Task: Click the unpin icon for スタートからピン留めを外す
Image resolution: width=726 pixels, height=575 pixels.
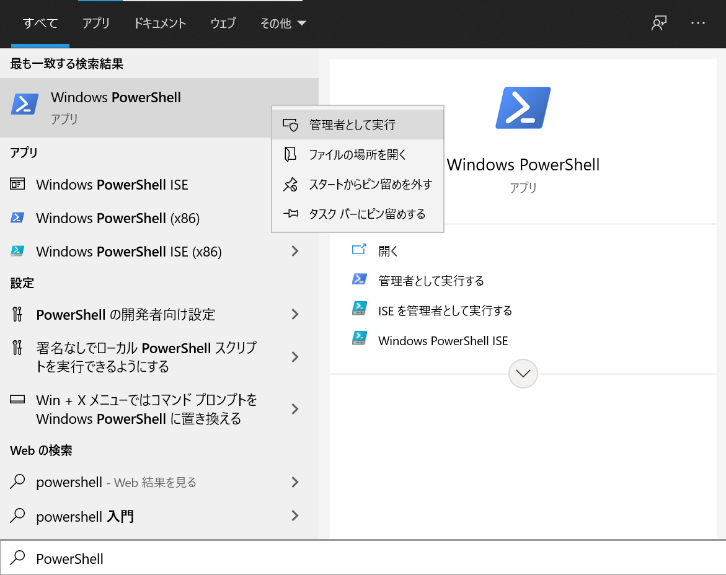Action: (x=291, y=184)
